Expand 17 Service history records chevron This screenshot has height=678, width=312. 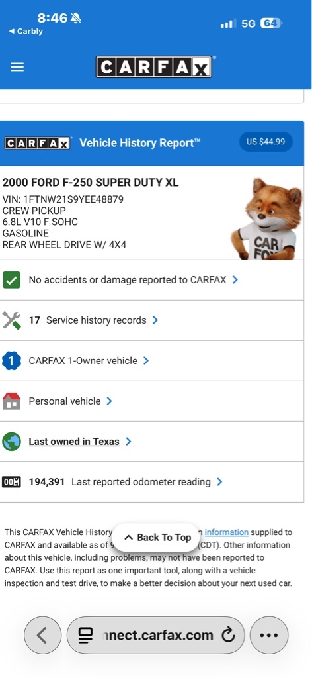(x=155, y=320)
